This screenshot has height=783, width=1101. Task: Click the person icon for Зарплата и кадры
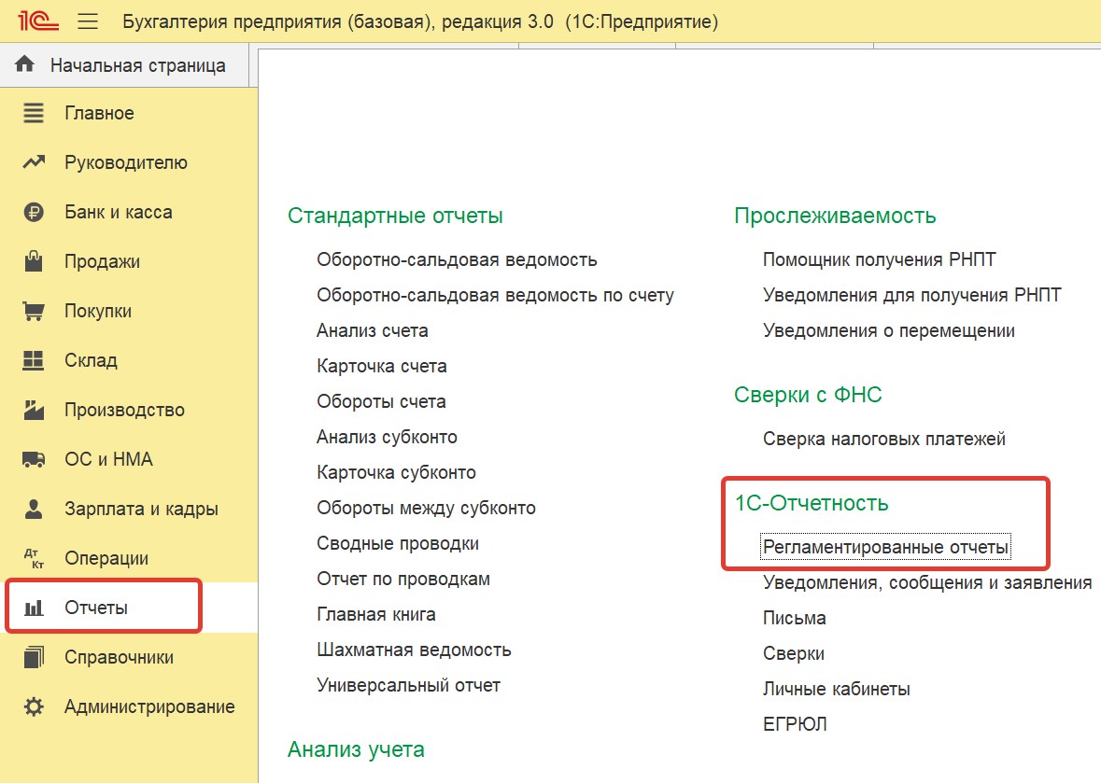(x=33, y=509)
